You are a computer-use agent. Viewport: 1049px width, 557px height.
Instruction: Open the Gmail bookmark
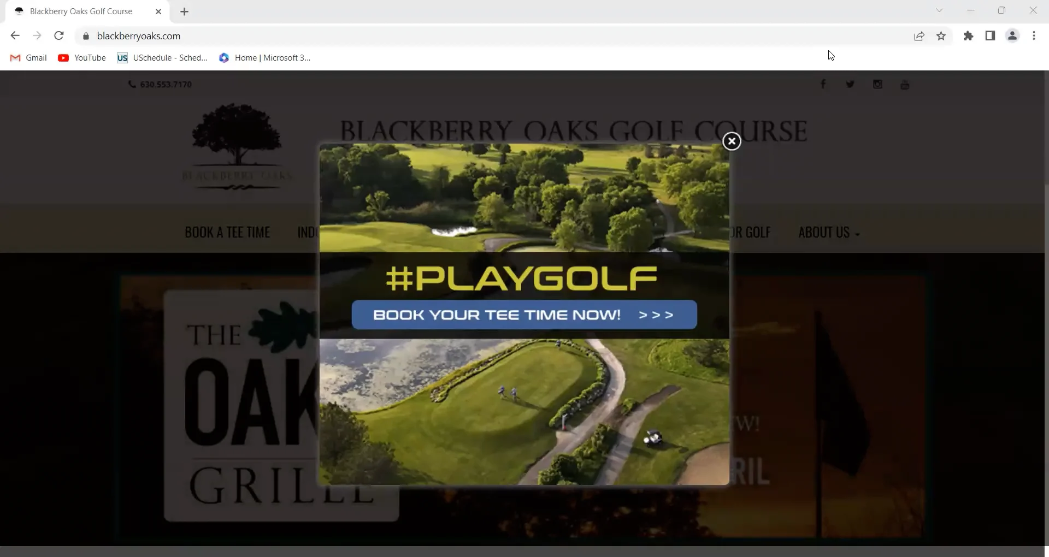(x=28, y=58)
